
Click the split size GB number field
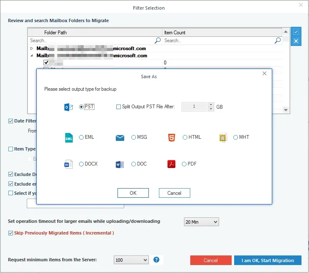coord(194,107)
